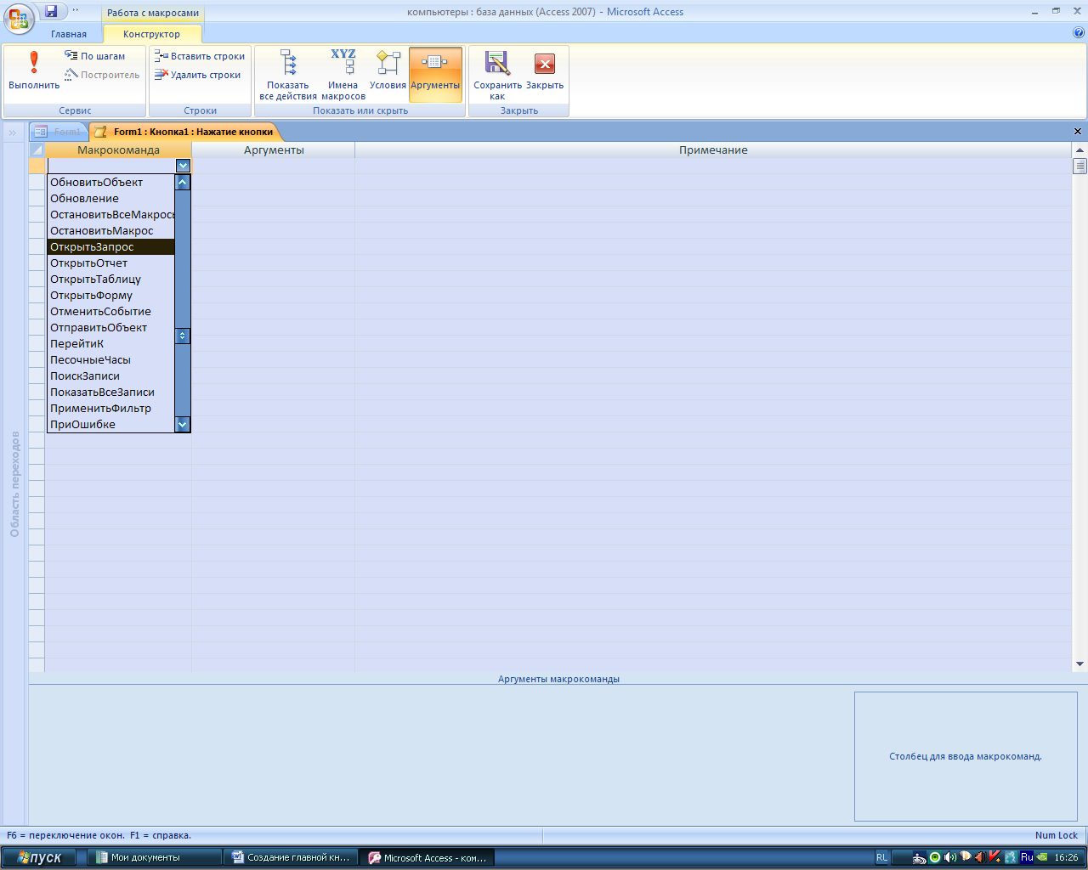
Task: Close the macro document with X
Action: tap(1078, 132)
